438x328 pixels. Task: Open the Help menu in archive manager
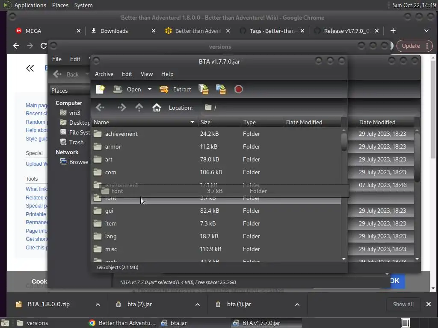point(167,74)
